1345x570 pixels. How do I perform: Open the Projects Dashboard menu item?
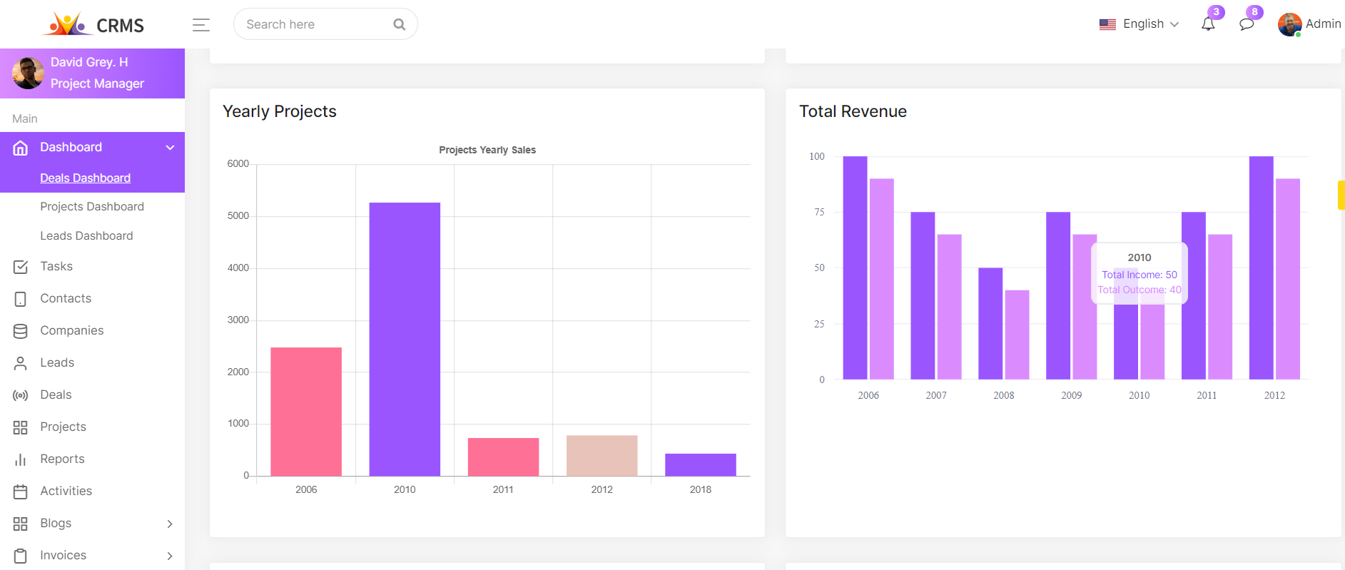(x=92, y=207)
